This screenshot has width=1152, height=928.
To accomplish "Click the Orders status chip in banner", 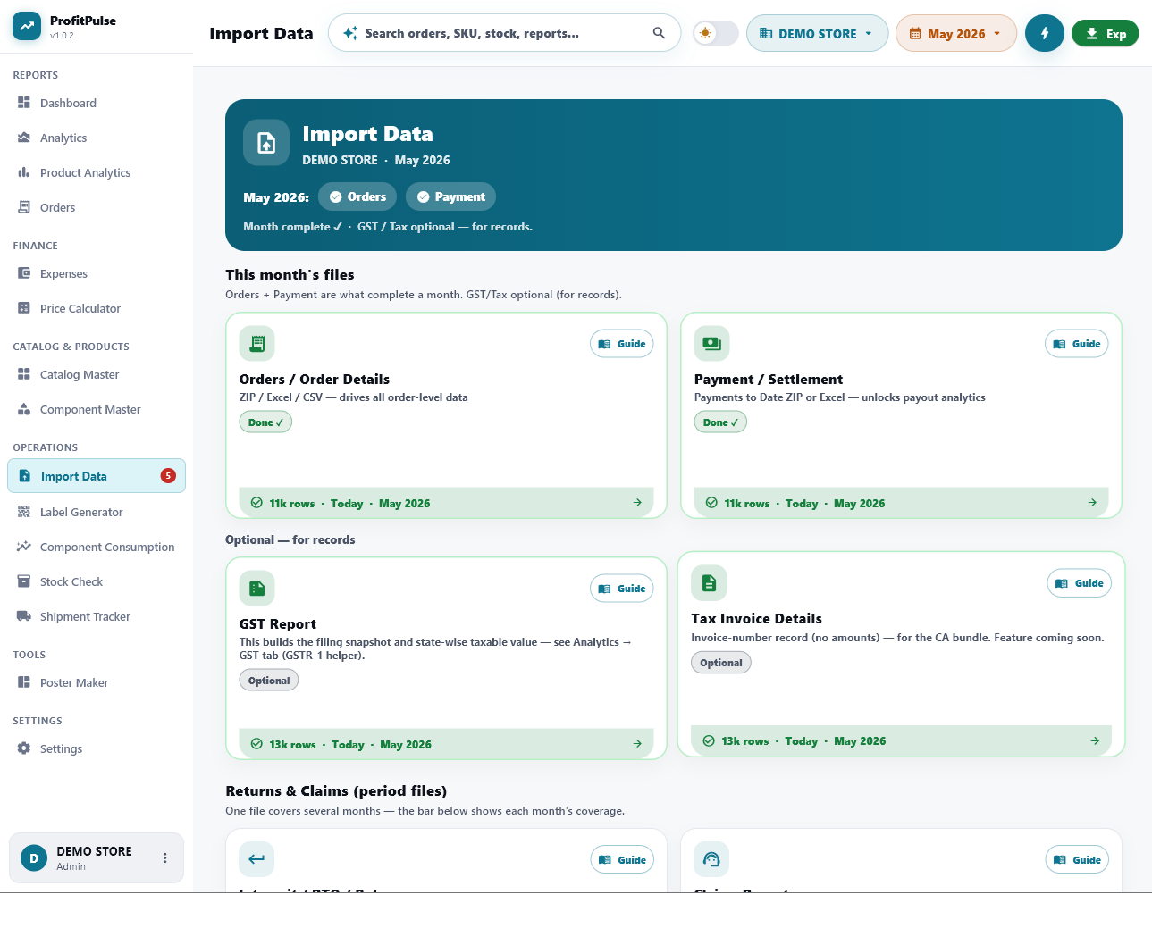I will click(x=357, y=196).
